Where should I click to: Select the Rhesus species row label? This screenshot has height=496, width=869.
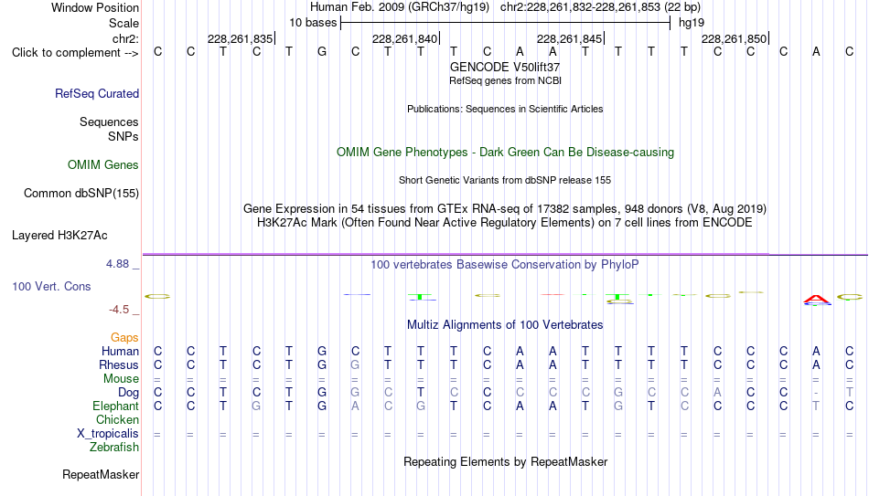coord(119,364)
